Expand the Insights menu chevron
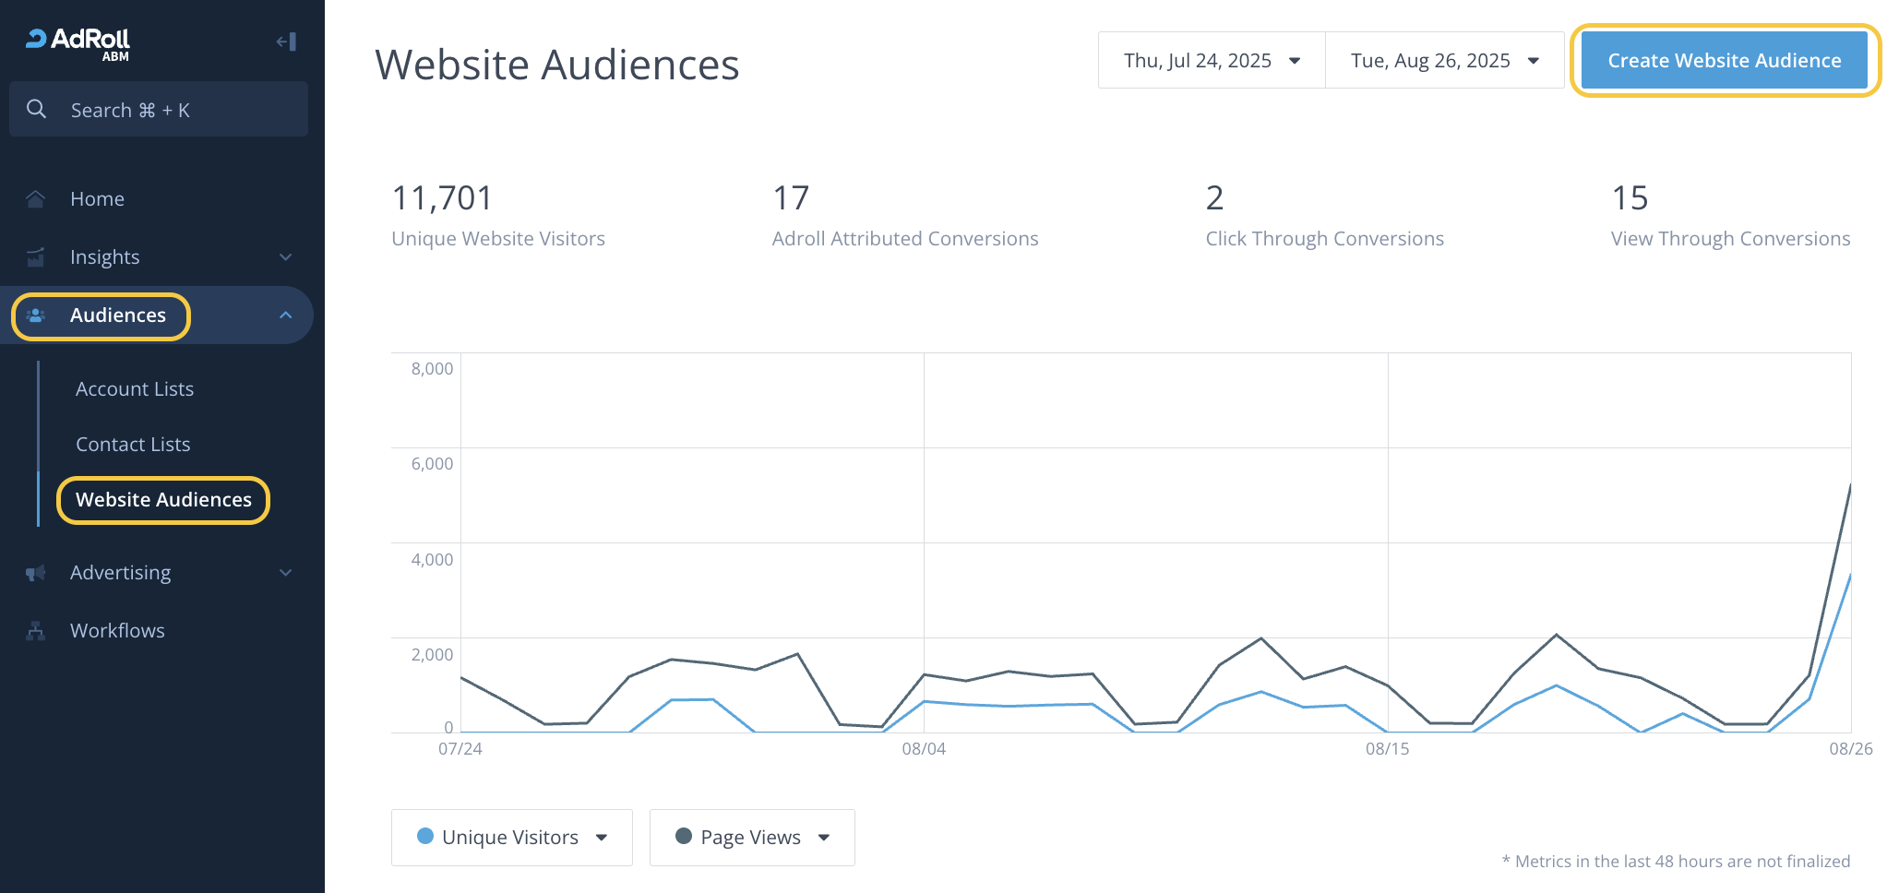Viewport: 1899px width, 893px height. pyautogui.click(x=286, y=257)
